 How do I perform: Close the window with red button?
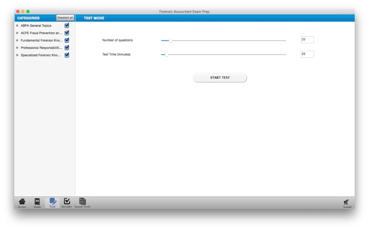[x=18, y=11]
